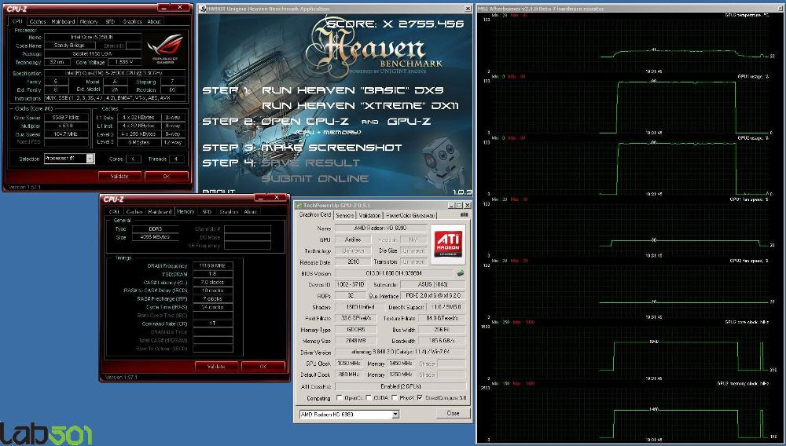This screenshot has height=446, width=786.
Task: Switch to Mainboard tab in CPU-Z timings window
Action: click(160, 212)
